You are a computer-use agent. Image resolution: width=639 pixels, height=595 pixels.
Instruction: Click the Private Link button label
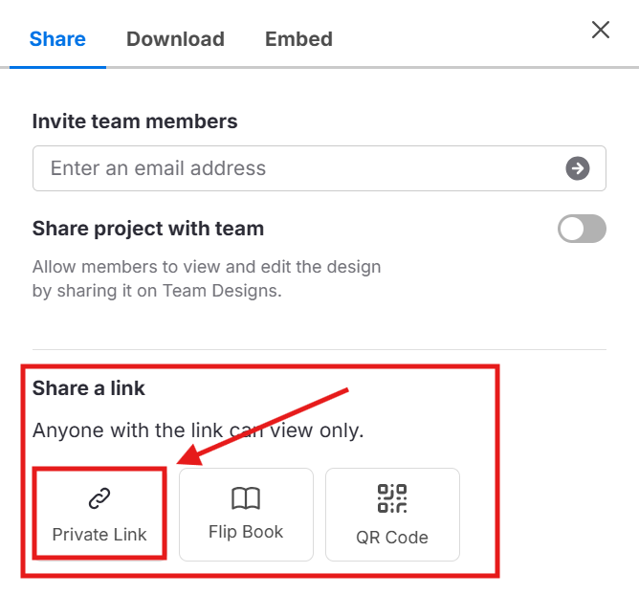pyautogui.click(x=99, y=535)
